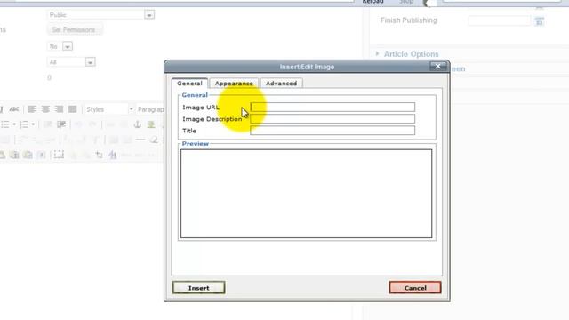Open the Paragraph format dropdown
Screen dimensions: 569x320
150,109
